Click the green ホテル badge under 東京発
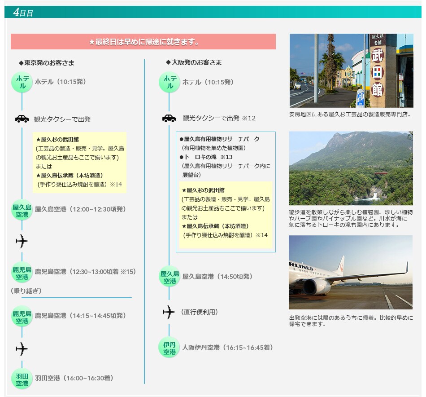 (22, 82)
